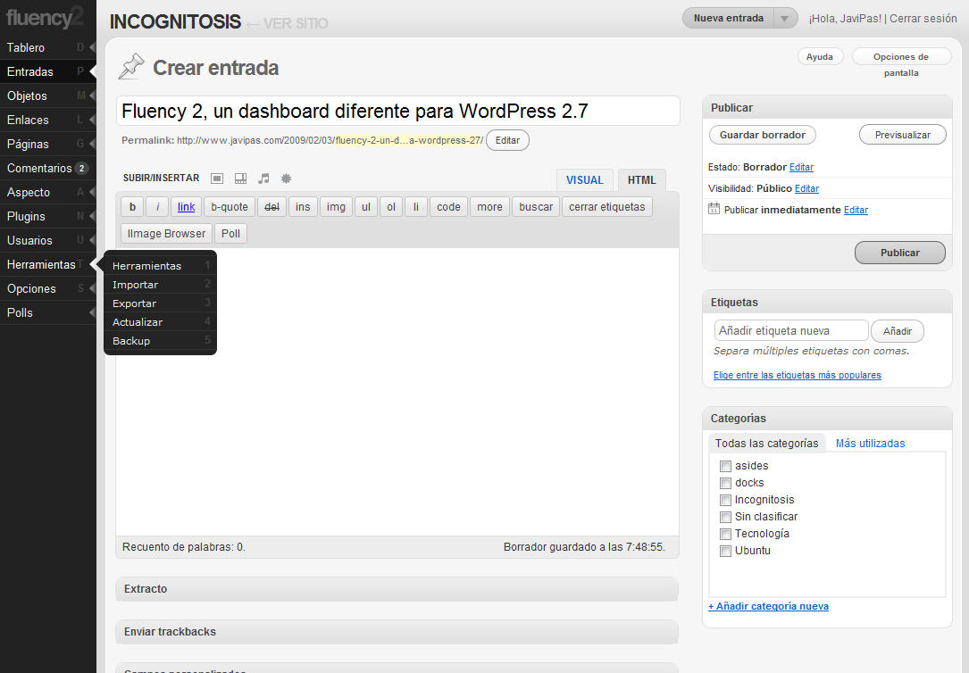Insert the more tag button
Screen dimensions: 969x673
489,207
